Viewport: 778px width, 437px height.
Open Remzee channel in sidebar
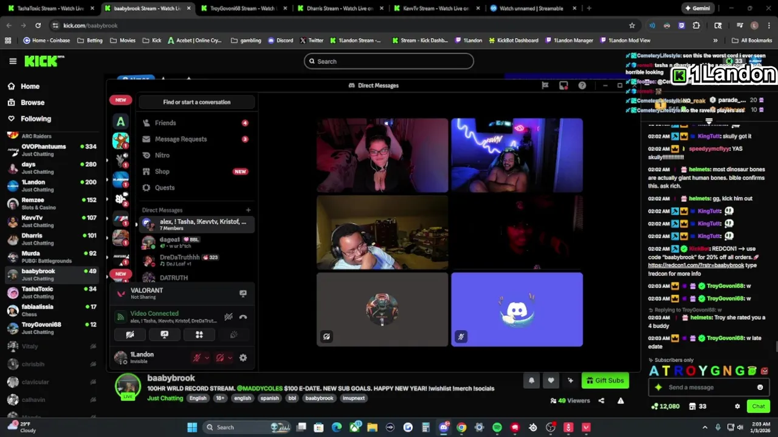[52, 203]
